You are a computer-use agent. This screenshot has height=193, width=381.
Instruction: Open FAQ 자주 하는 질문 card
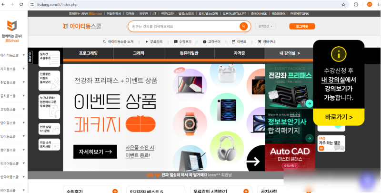coord(331,143)
